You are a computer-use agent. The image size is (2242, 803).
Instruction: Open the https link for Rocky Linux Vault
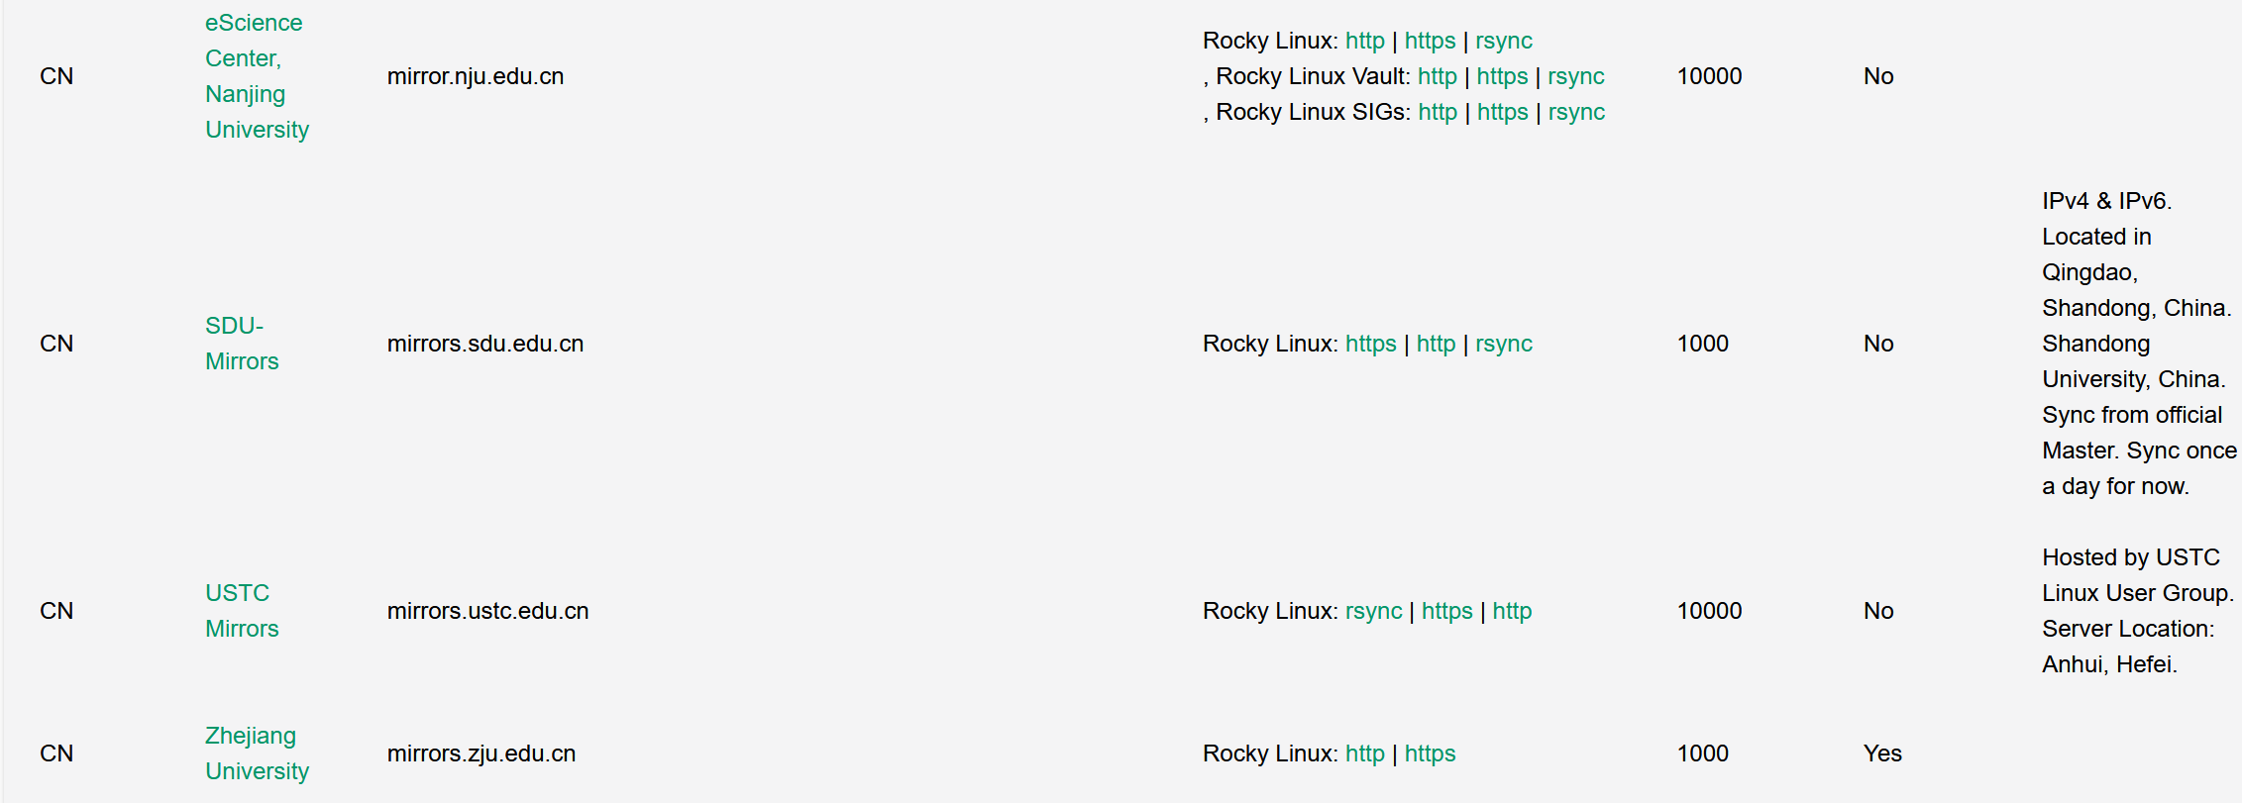click(1502, 76)
